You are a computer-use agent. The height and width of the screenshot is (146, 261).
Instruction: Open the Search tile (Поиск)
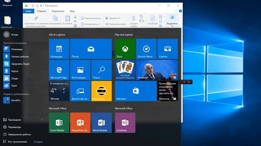[102, 70]
